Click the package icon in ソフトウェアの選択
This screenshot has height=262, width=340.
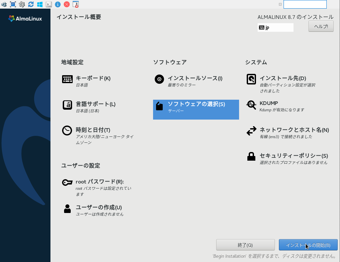159,106
